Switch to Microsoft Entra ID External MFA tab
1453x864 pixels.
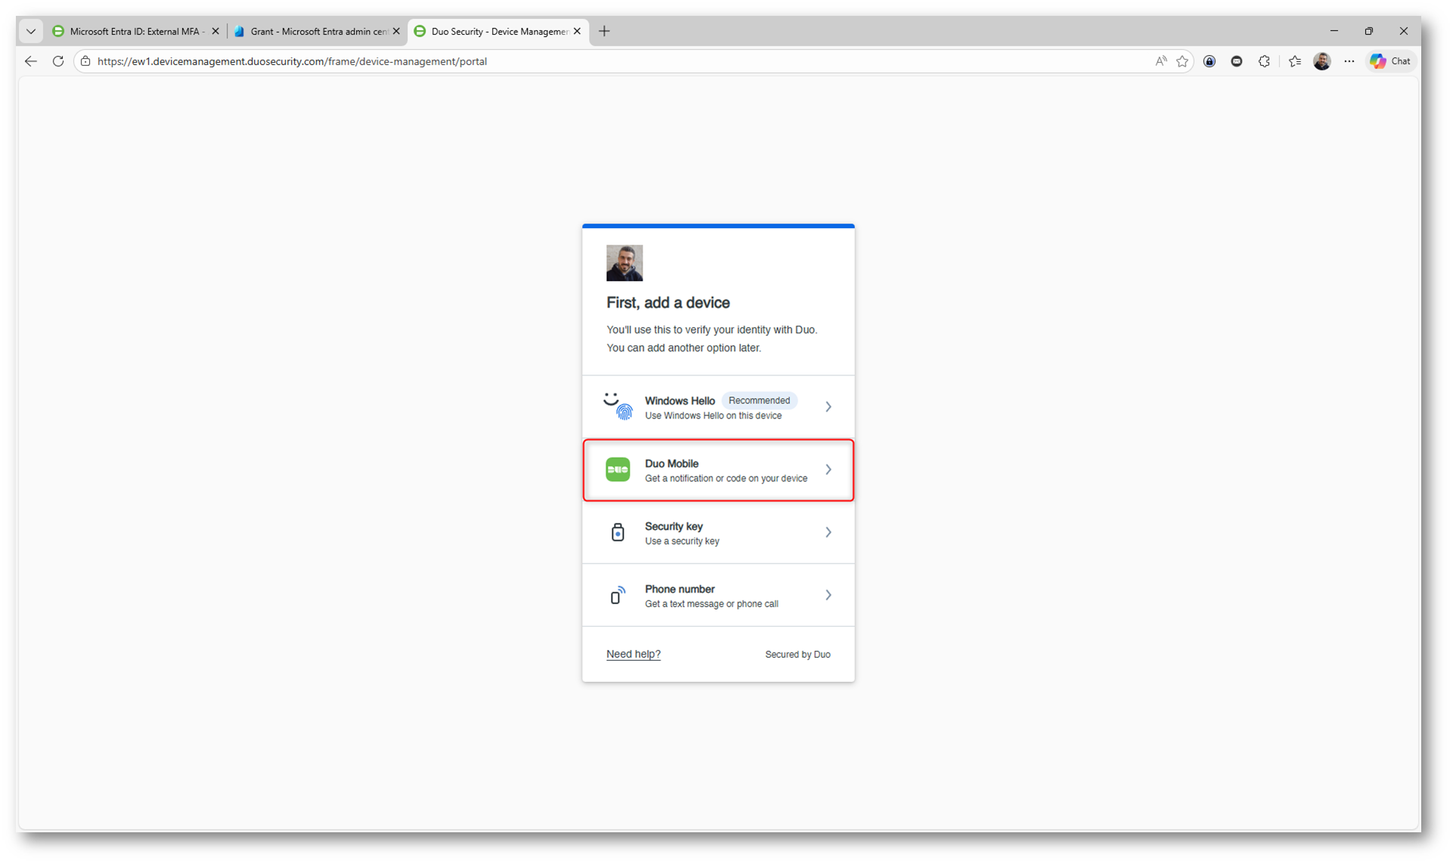tap(134, 31)
